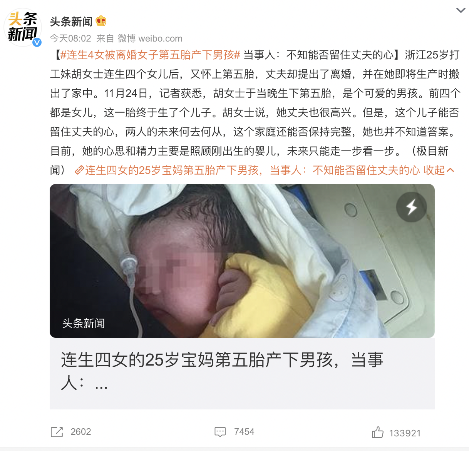
Task: Click the like count 133921
Action: (405, 433)
